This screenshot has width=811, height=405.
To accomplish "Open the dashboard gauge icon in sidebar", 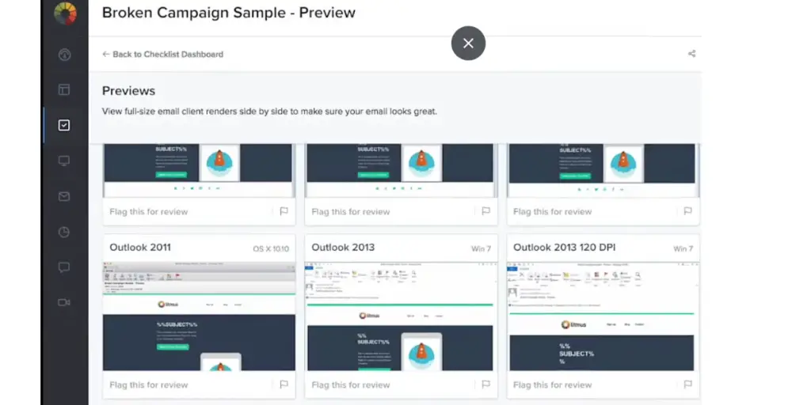I will pyautogui.click(x=64, y=55).
